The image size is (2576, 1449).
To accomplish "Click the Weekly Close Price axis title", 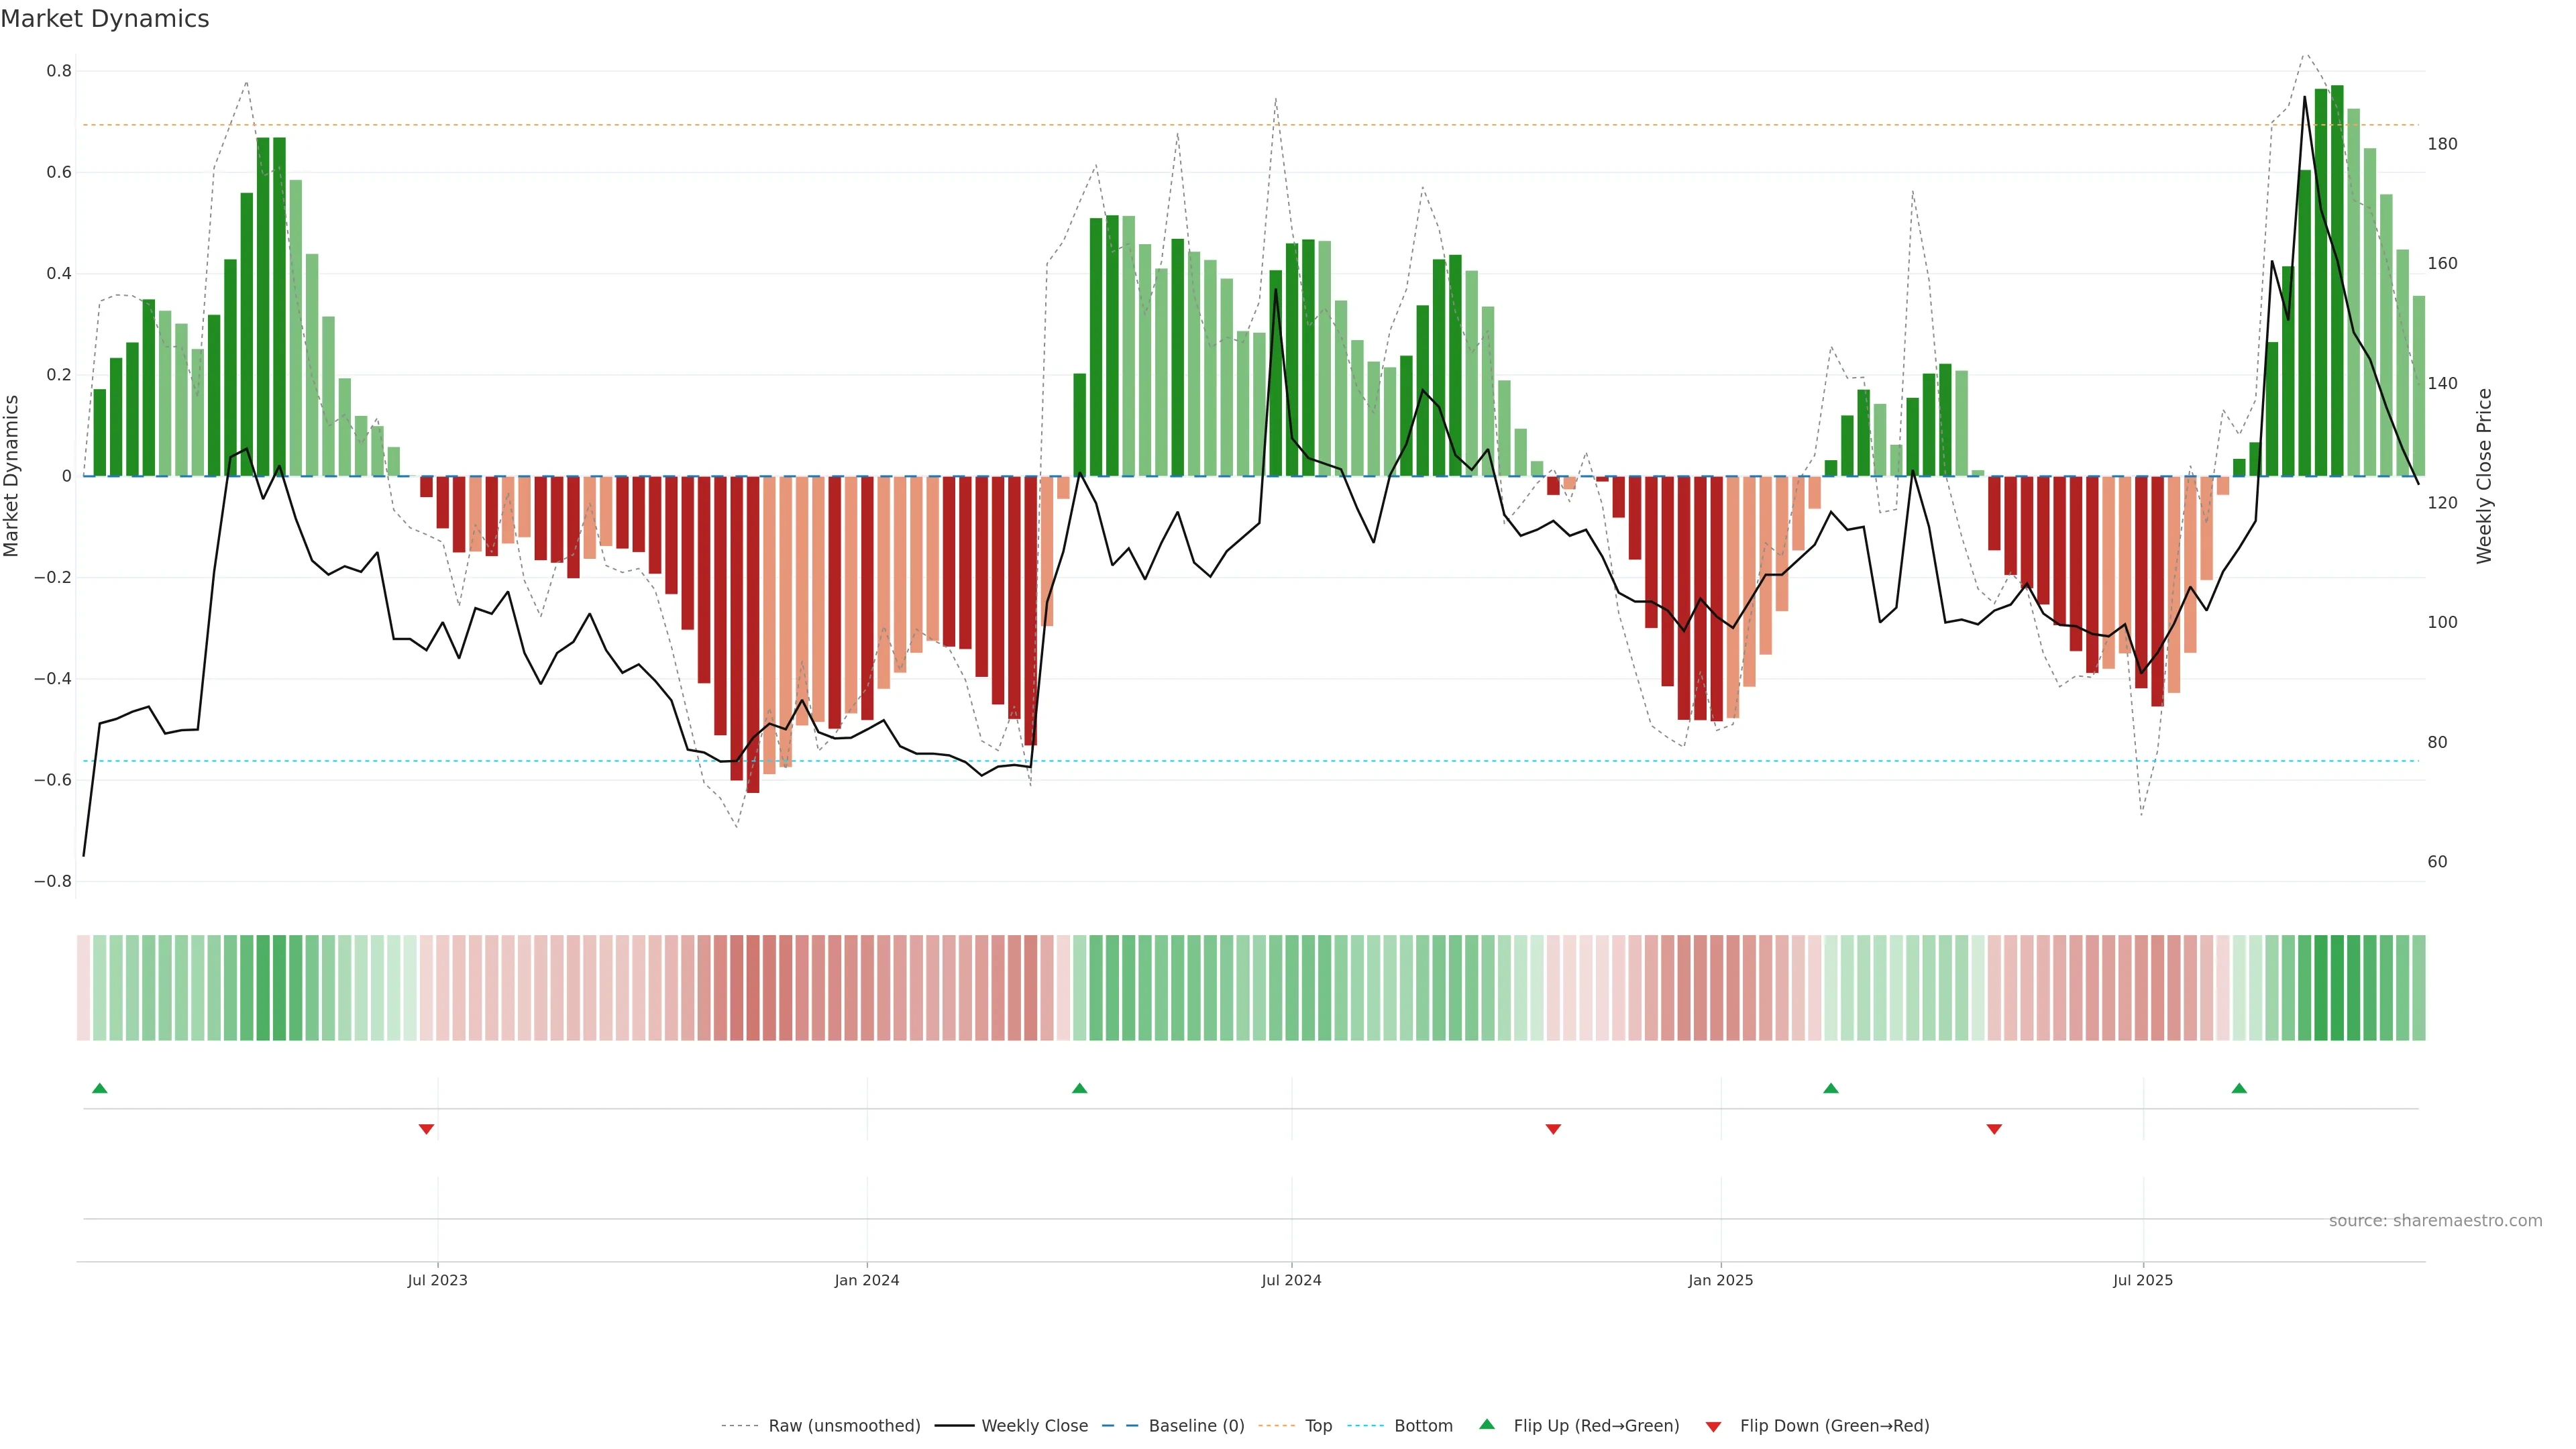I will (x=2484, y=476).
